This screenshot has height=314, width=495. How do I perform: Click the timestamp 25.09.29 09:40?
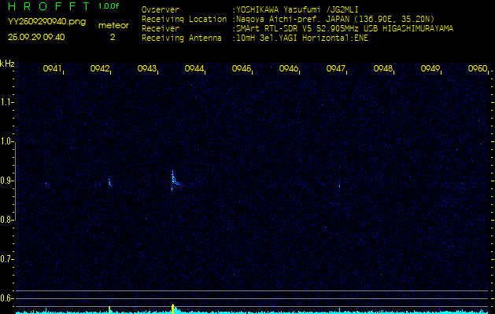tap(36, 37)
